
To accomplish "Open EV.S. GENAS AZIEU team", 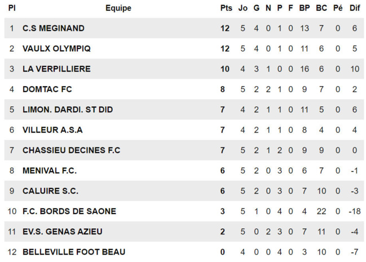I will coord(63,232).
